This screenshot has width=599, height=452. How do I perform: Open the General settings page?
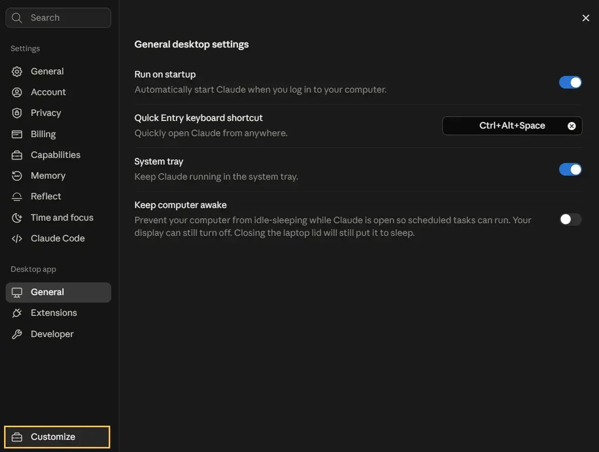[x=58, y=71]
